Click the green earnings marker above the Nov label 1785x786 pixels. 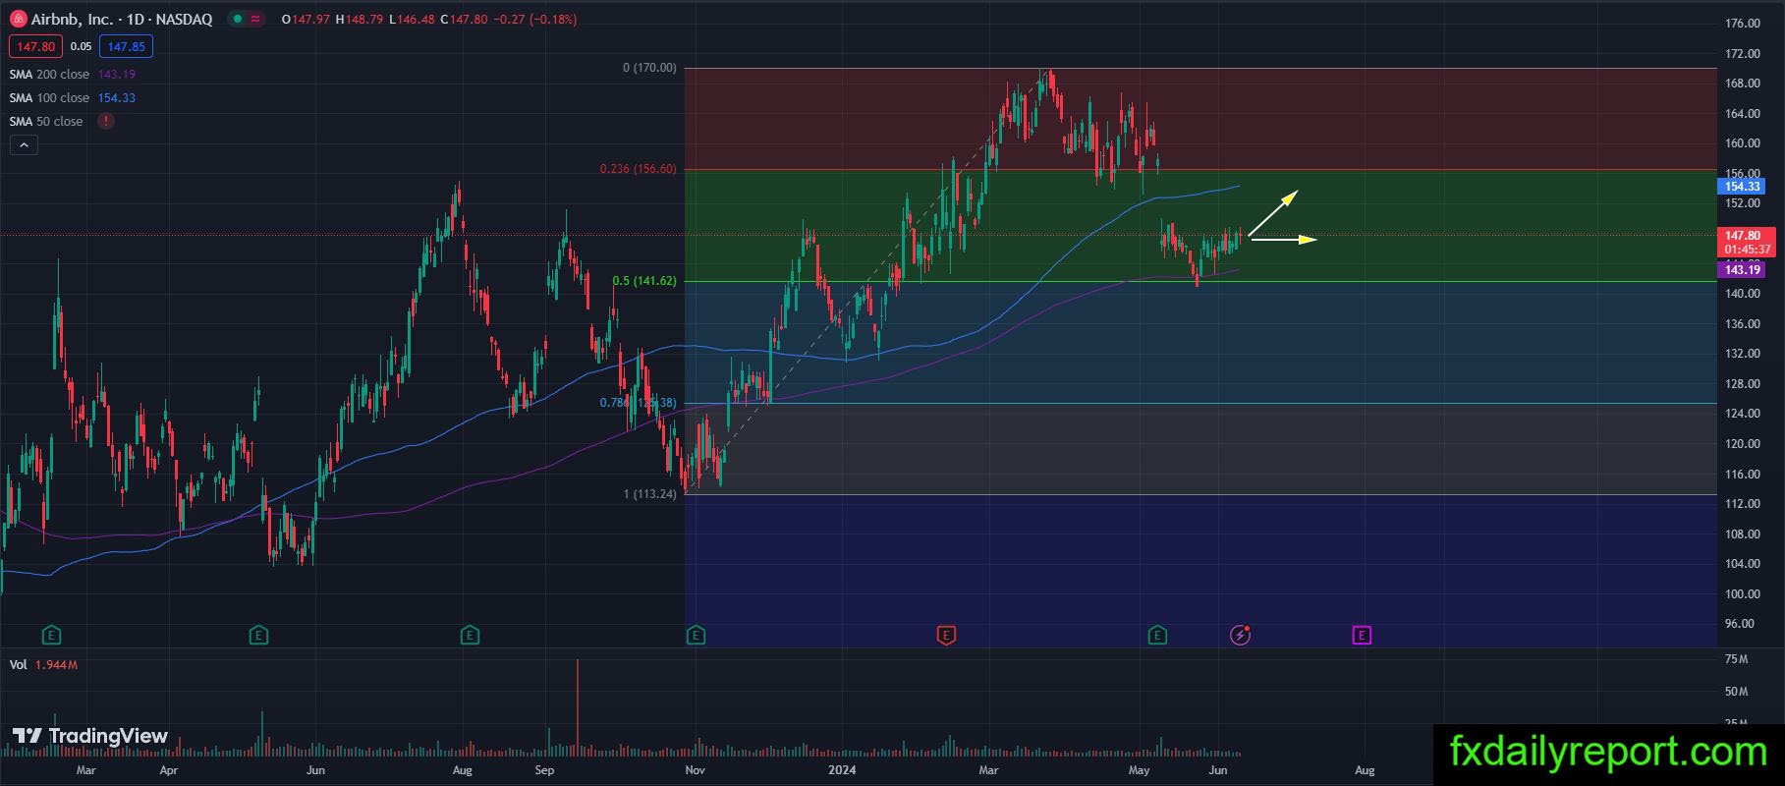tap(696, 635)
